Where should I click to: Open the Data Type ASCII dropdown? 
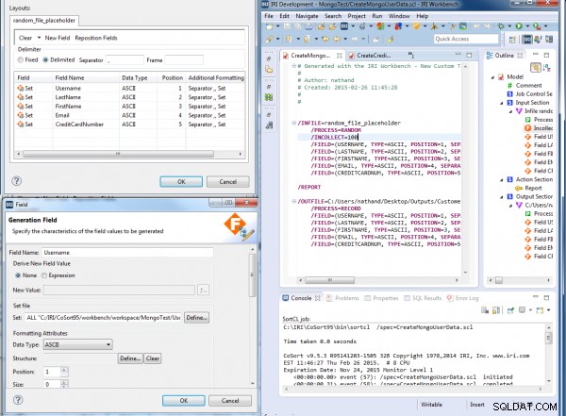[77, 345]
